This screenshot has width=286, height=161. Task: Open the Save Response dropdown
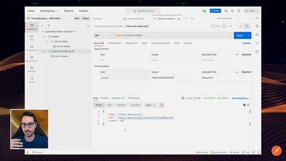pyautogui.click(x=241, y=98)
